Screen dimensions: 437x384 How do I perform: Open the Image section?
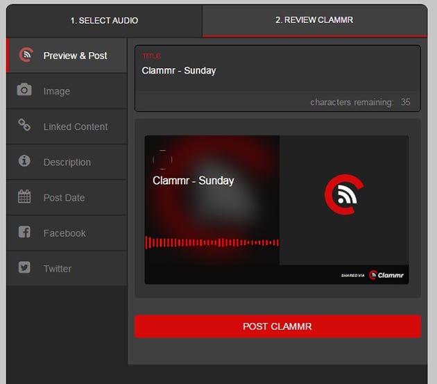pos(67,91)
